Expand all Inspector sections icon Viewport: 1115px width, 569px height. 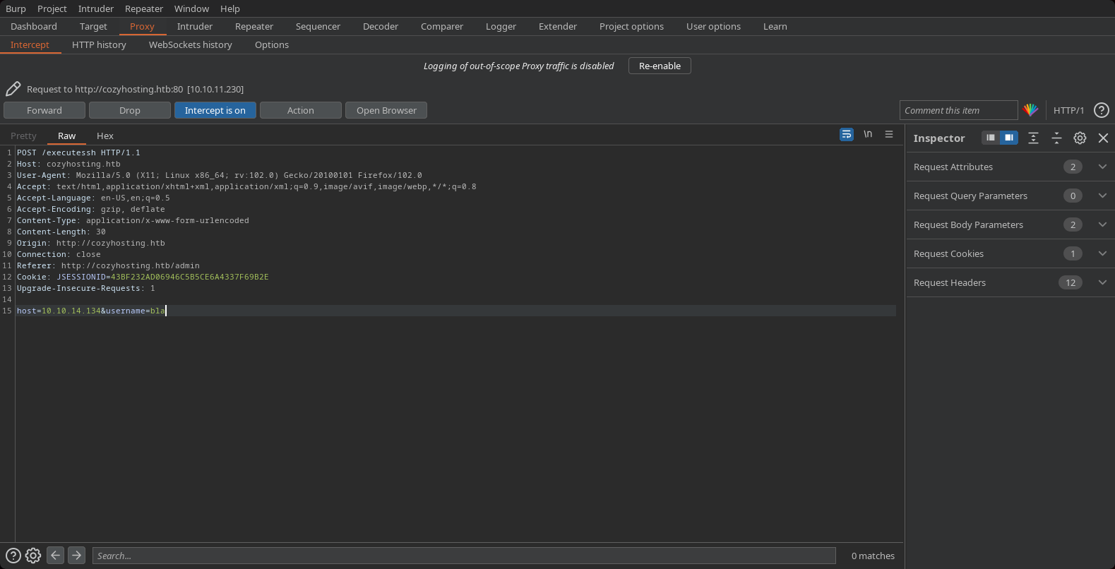tap(1033, 138)
